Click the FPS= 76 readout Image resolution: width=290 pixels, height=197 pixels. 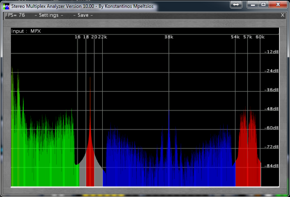[x=15, y=15]
